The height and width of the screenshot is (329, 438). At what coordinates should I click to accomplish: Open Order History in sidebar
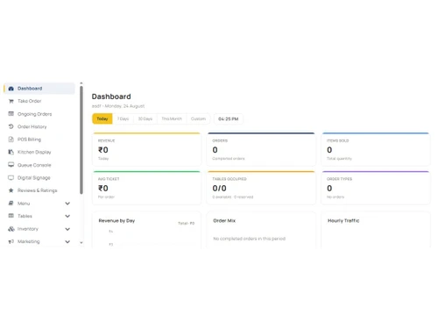(39, 126)
